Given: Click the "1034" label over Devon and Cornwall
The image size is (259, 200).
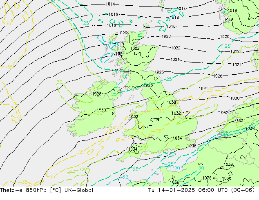Looking at the screenshot, I should click(133, 149).
